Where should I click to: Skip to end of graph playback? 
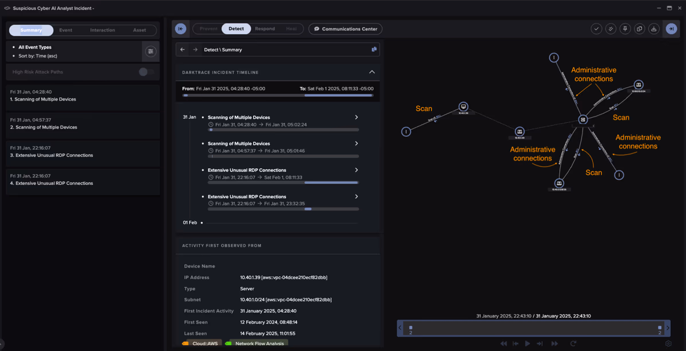click(540, 343)
